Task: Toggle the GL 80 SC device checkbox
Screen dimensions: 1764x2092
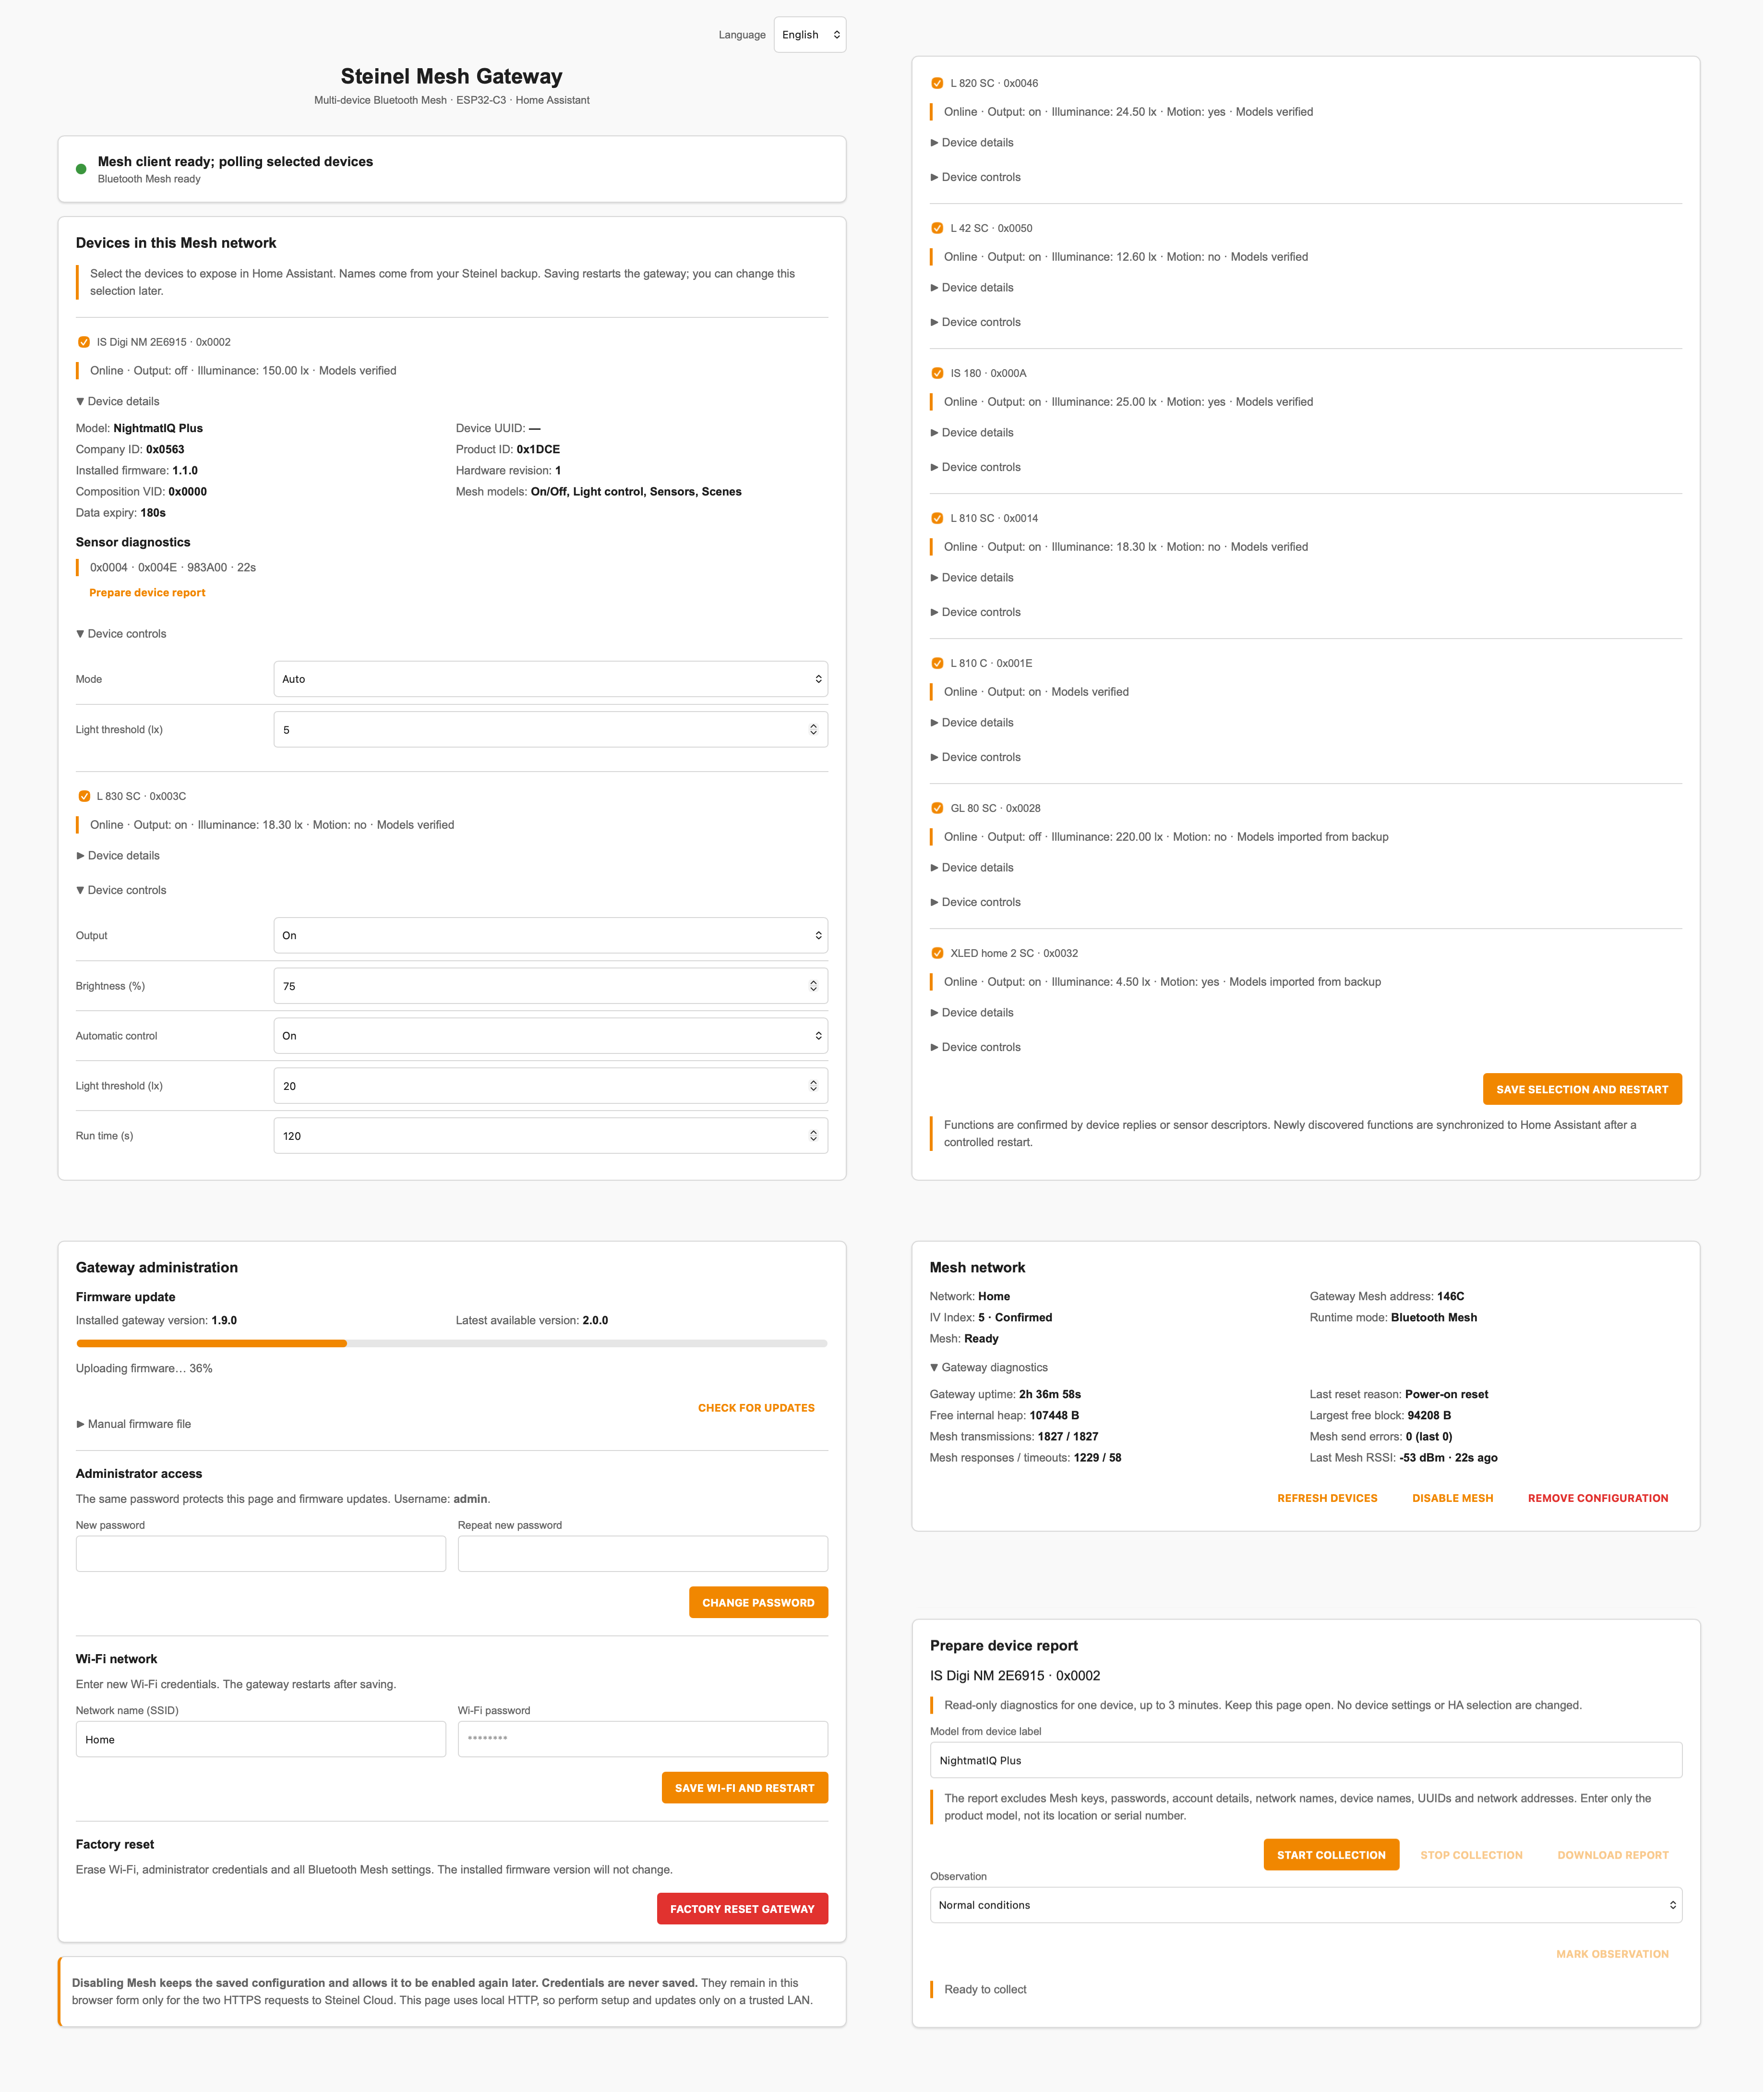Action: pyautogui.click(x=937, y=809)
